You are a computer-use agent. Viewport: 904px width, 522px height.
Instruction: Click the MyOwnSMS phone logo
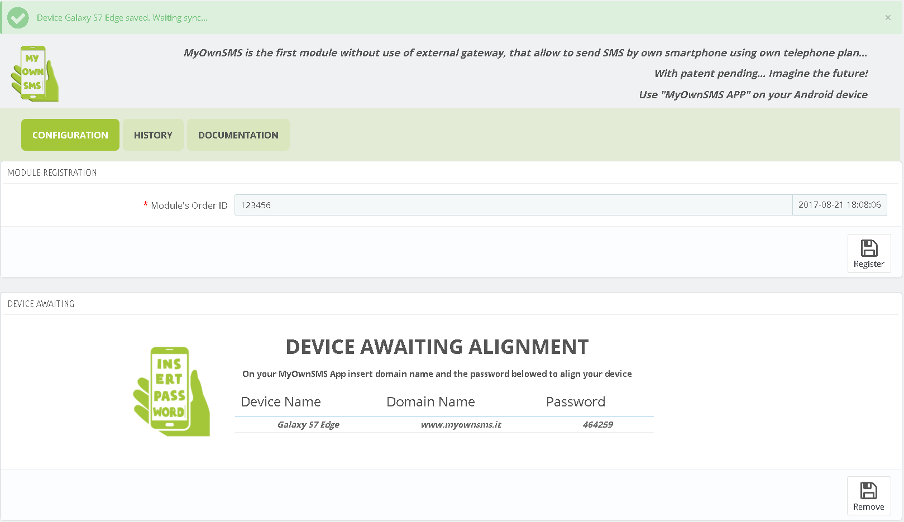point(35,74)
